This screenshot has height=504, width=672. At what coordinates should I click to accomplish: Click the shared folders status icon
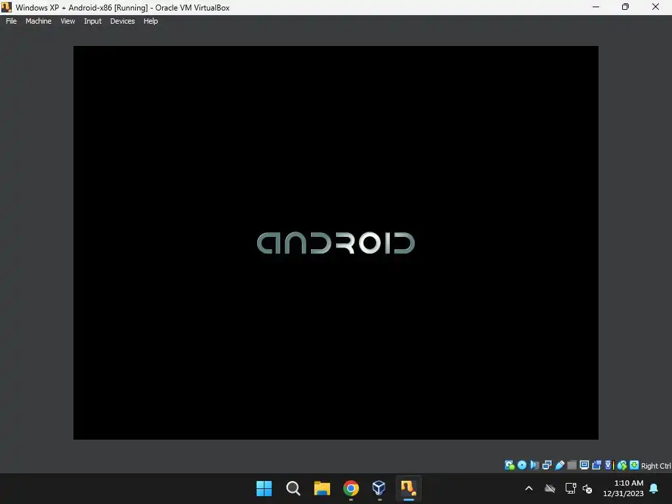click(572, 465)
